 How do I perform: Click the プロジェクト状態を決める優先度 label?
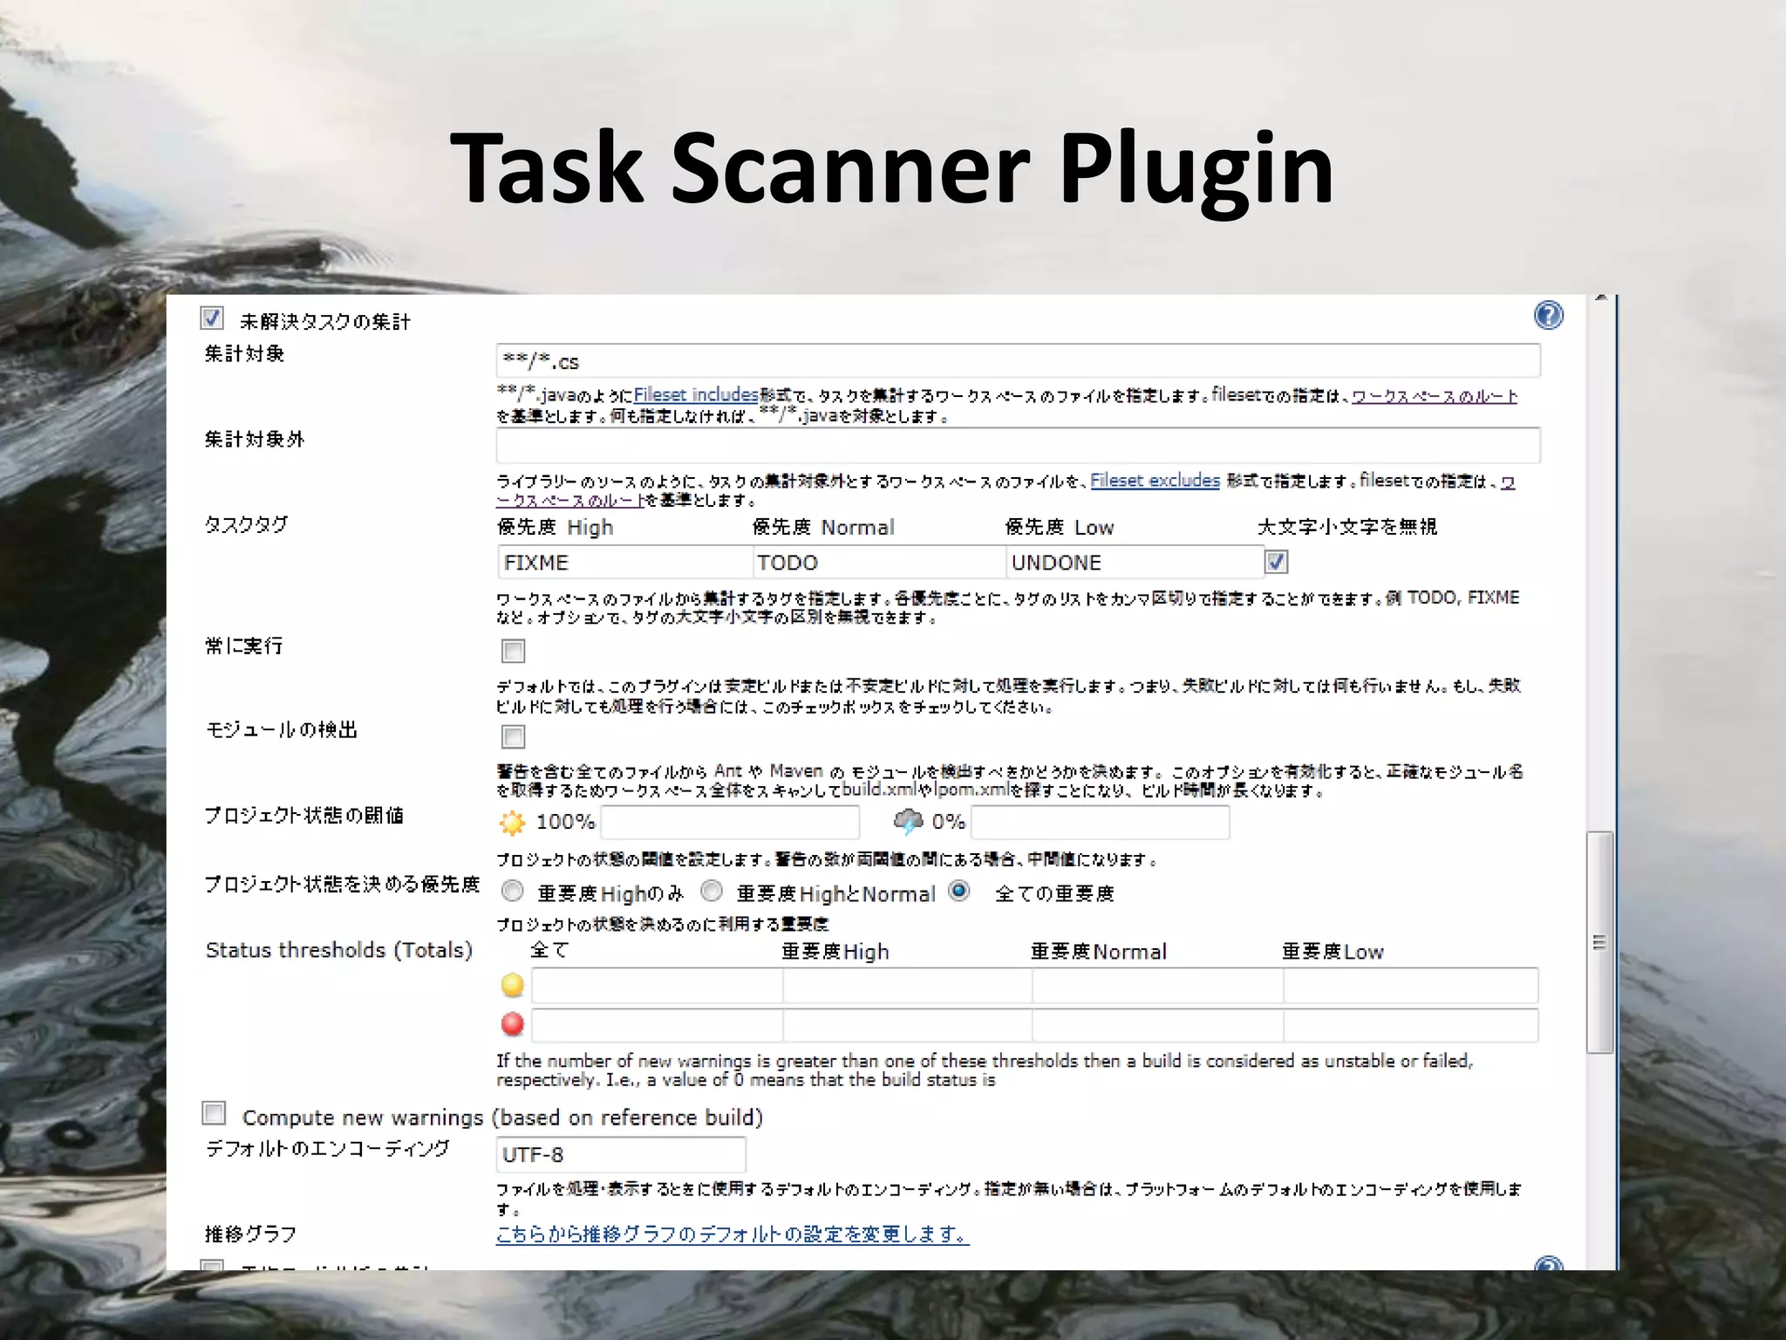coord(343,885)
